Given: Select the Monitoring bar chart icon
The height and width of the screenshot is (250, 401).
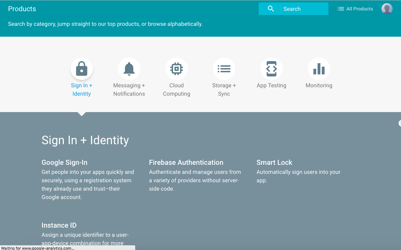Looking at the screenshot, I should click(319, 69).
